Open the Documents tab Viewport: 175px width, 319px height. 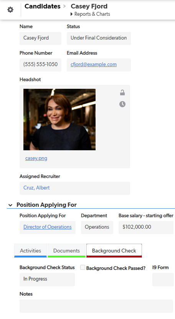coord(66,251)
